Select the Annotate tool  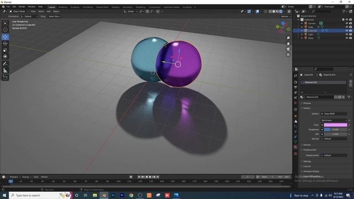click(x=5, y=64)
